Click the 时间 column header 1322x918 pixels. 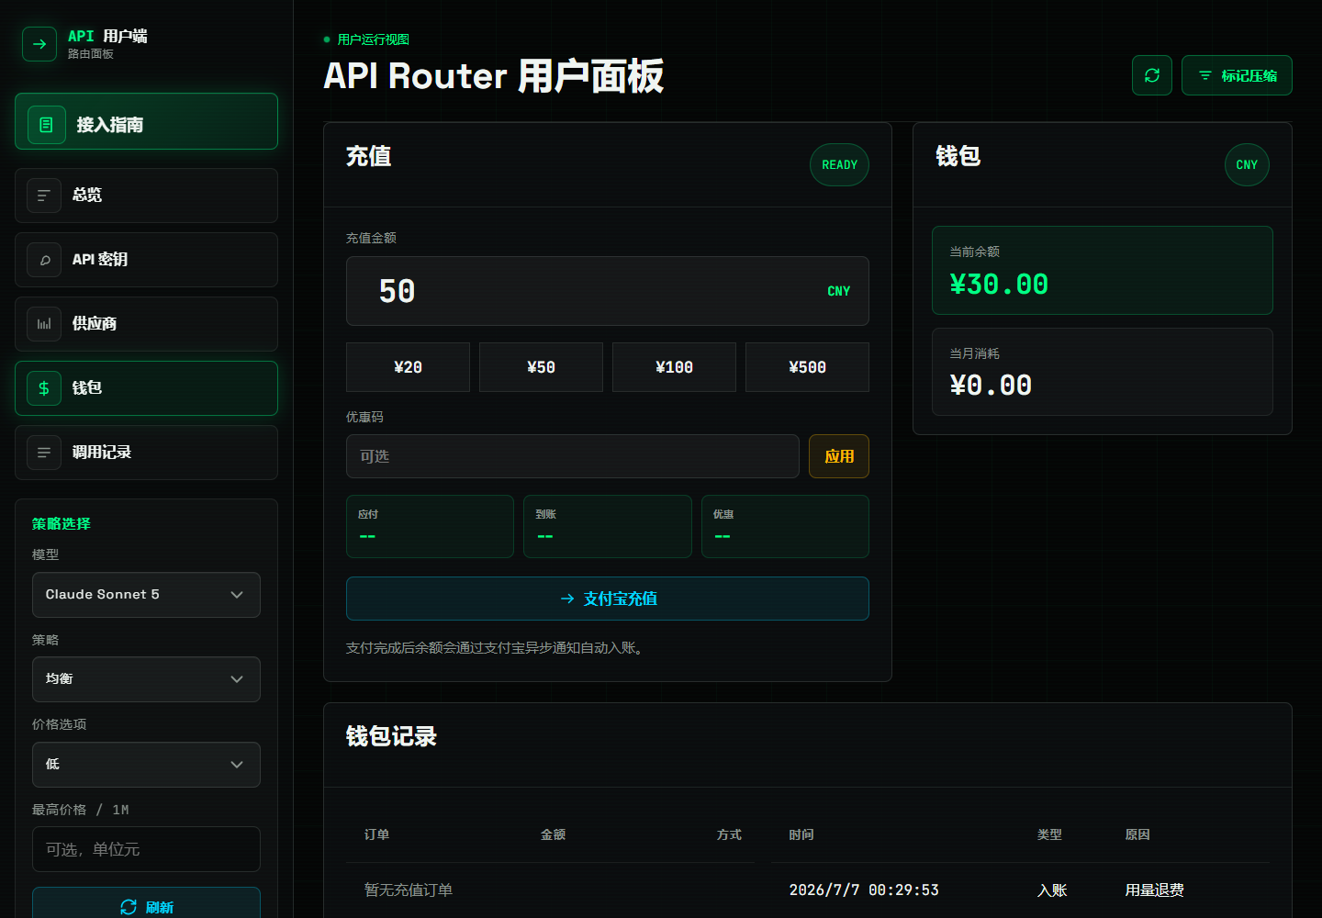click(801, 834)
